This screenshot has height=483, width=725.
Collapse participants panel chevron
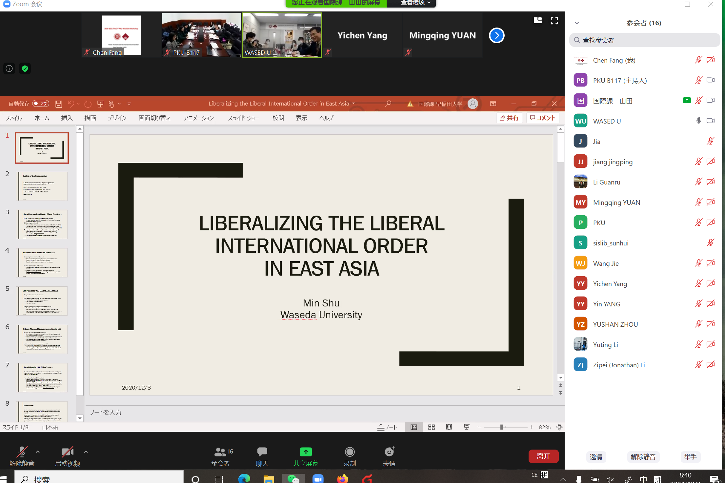click(577, 23)
